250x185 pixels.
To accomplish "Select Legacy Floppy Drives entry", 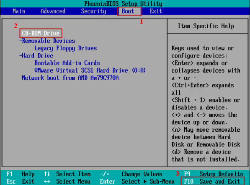I will click(x=65, y=48).
